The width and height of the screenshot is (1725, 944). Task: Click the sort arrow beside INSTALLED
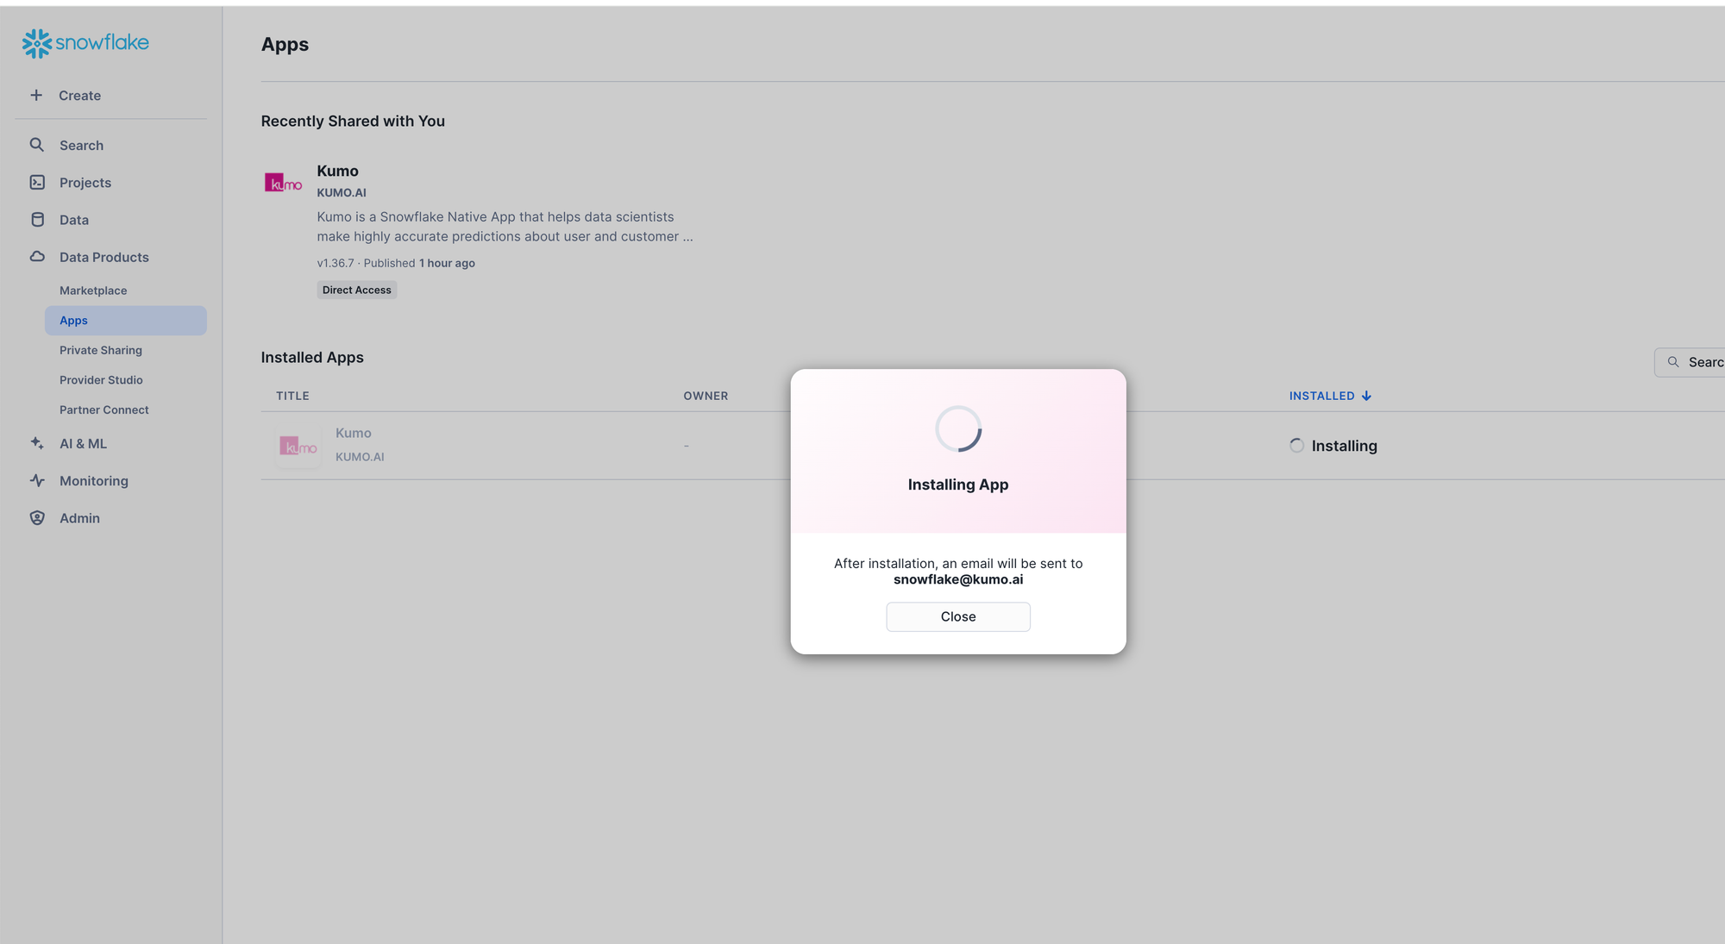[x=1366, y=396]
